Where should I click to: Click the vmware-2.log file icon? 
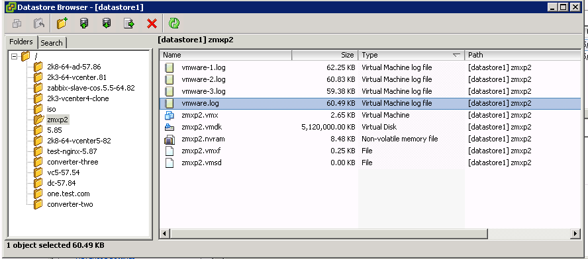(170, 79)
